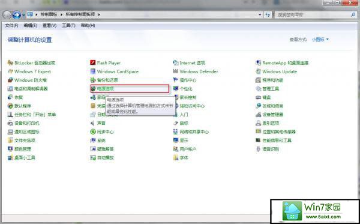Screen dimensions: 360x224
Task: Open 声音 settings
Action: click(98, 123)
